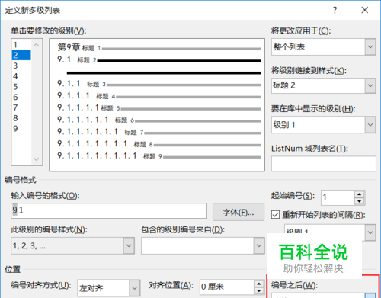Click level list scroll up arrow

[x=37, y=45]
